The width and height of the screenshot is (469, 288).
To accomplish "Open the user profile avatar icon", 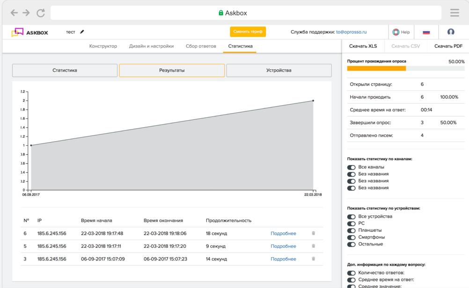I will 451,32.
